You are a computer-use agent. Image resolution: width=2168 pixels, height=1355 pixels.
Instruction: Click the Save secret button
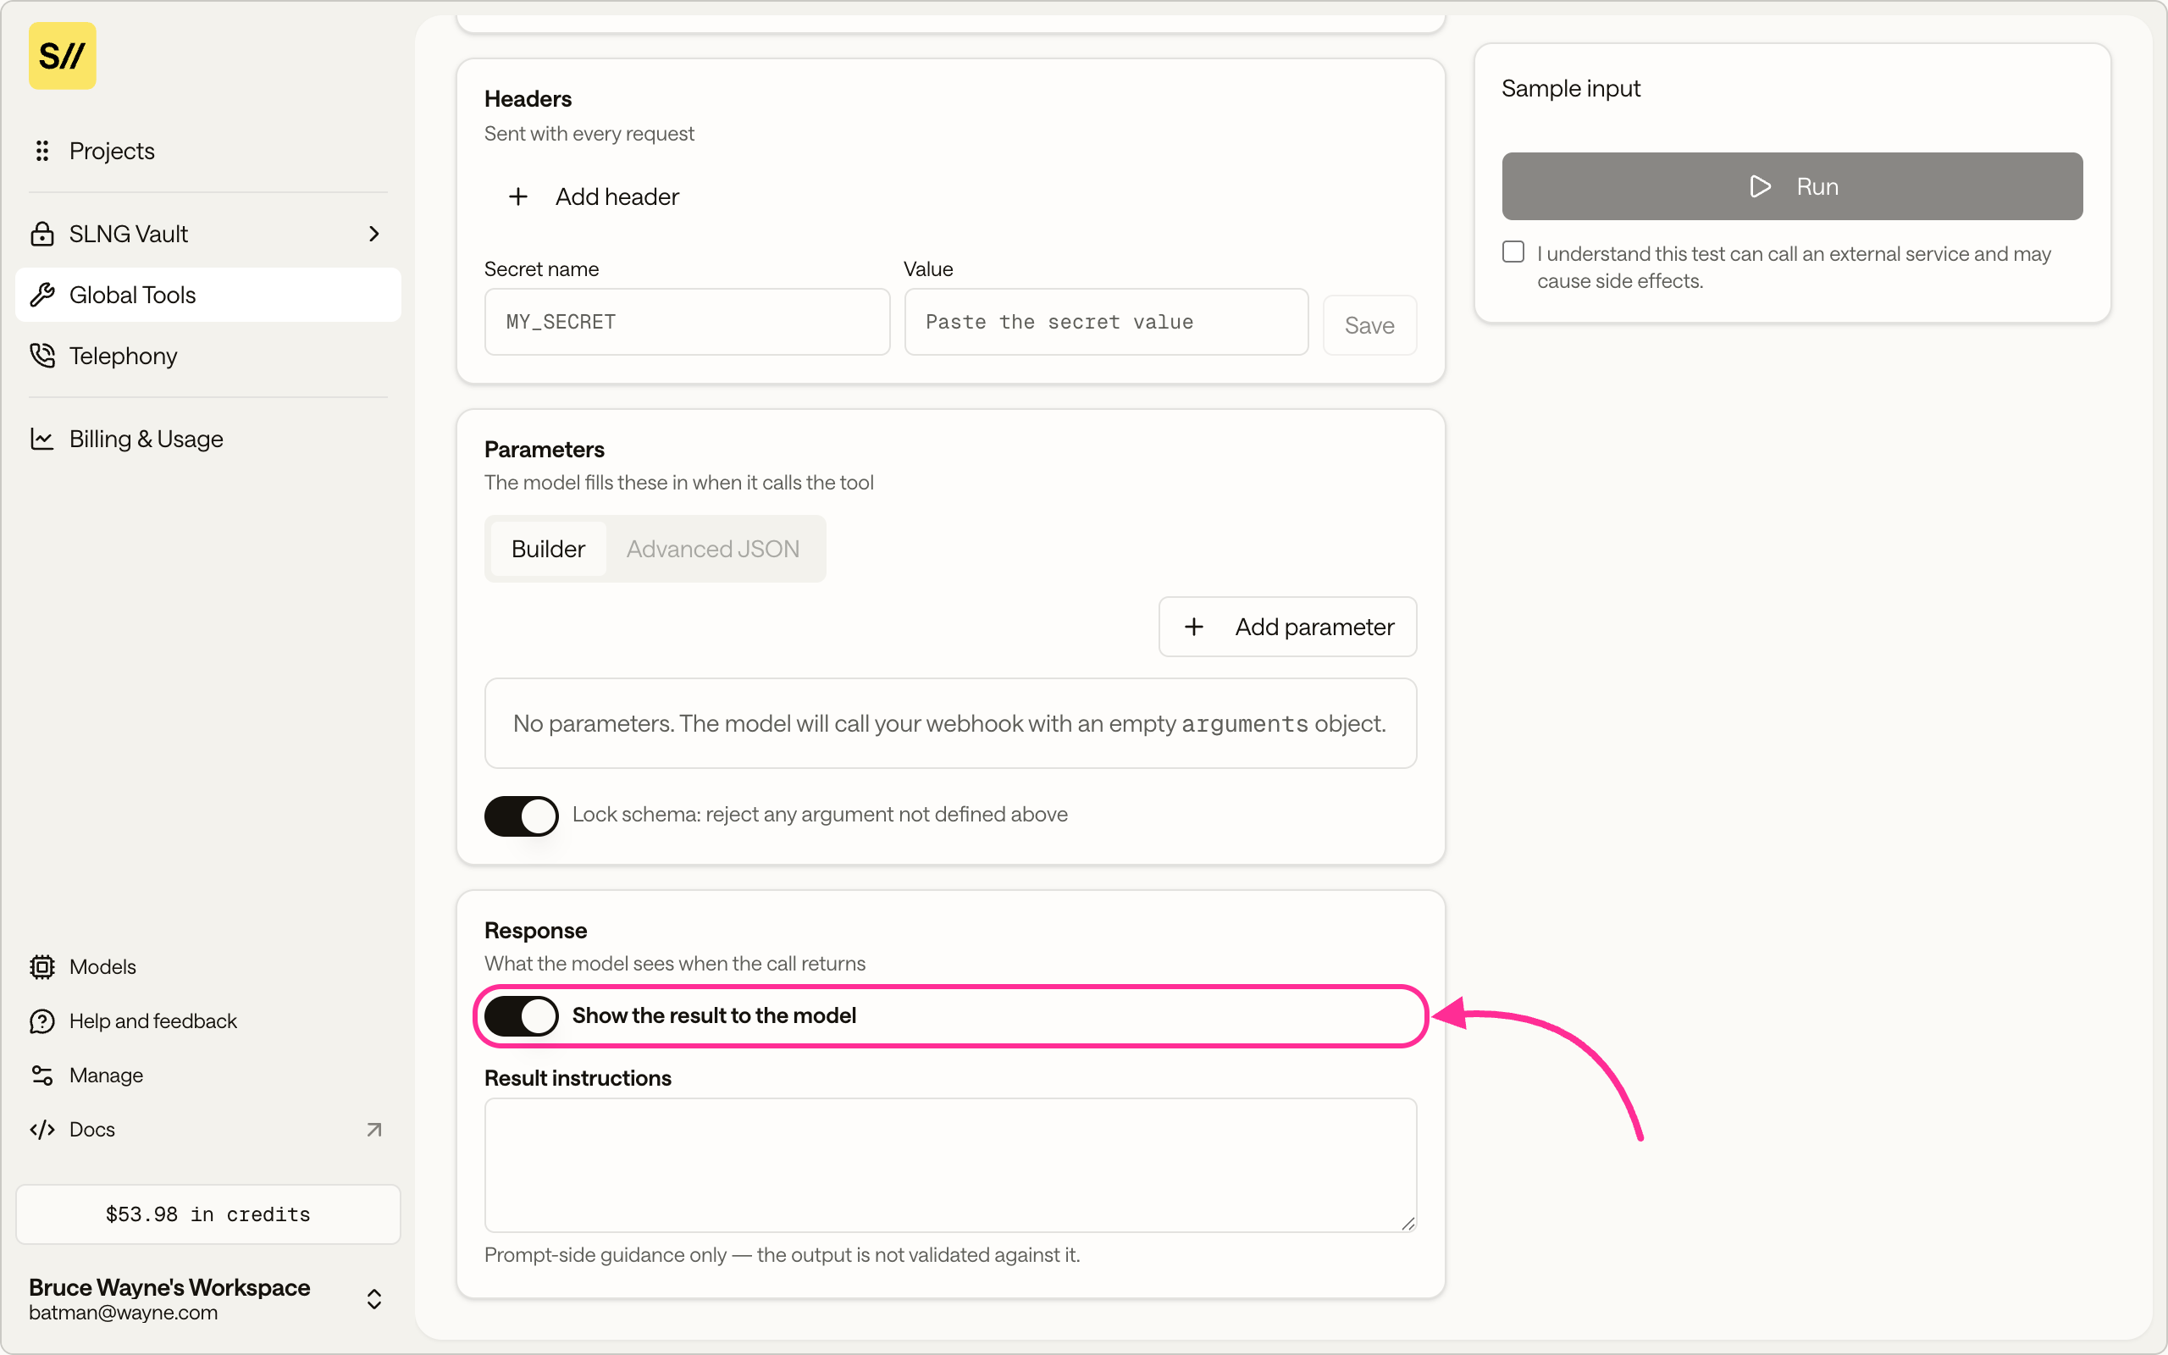tap(1369, 324)
